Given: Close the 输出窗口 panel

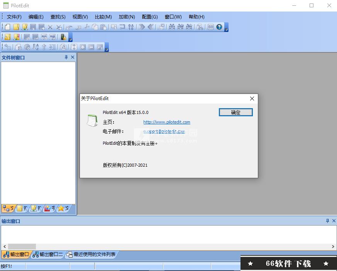Looking at the screenshot, I should [334, 221].
